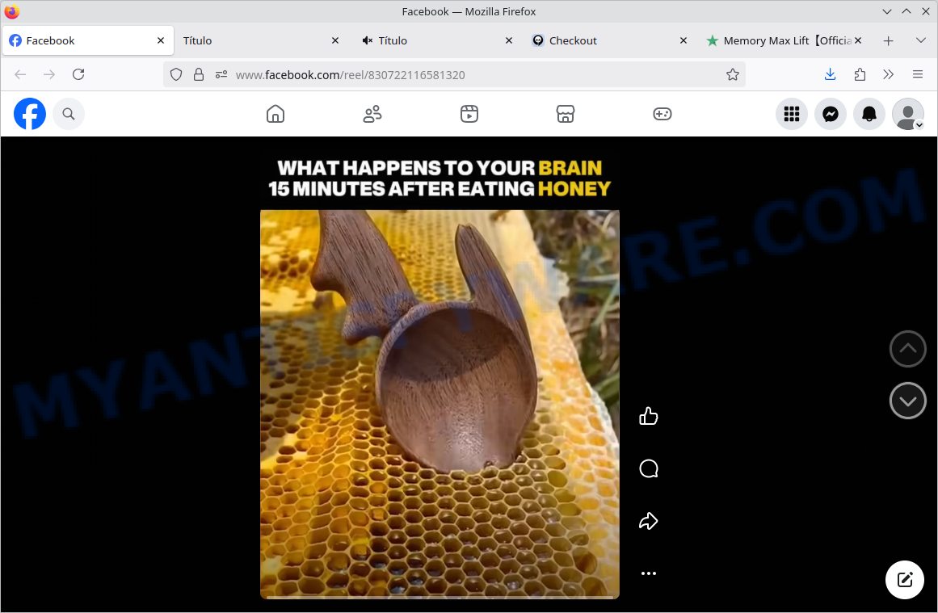
Task: Click the reel progress bar under video
Action: (440, 598)
